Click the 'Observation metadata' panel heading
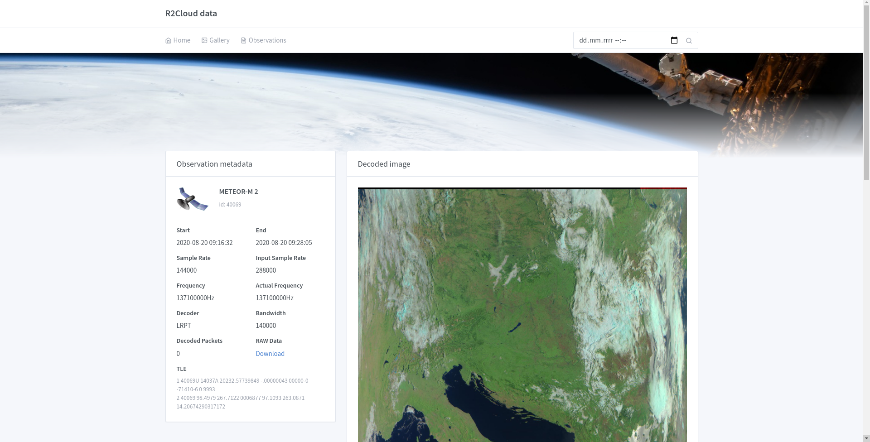 pyautogui.click(x=214, y=164)
